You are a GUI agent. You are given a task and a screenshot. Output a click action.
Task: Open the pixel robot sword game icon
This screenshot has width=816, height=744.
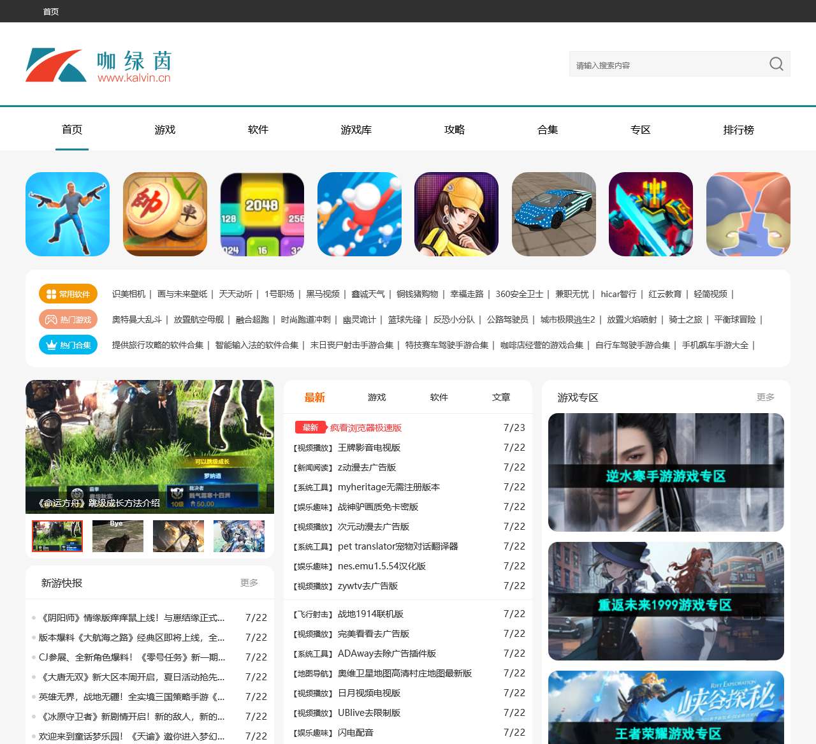point(651,214)
